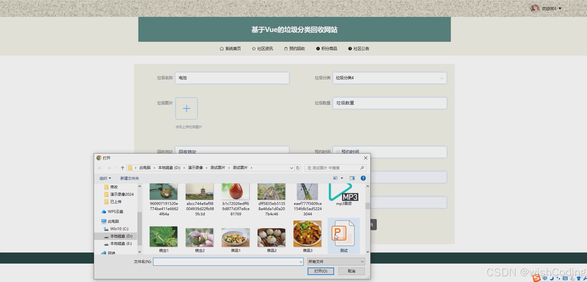Image resolution: width=587 pixels, height=282 pixels.
Task: Click the blue Help question mark icon
Action: pyautogui.click(x=363, y=178)
